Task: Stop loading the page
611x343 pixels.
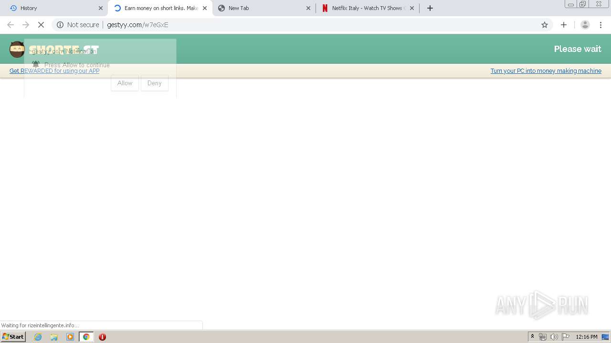Action: tap(41, 25)
